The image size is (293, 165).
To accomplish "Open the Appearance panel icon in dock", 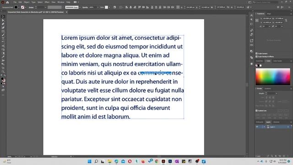I will pos(251,64).
